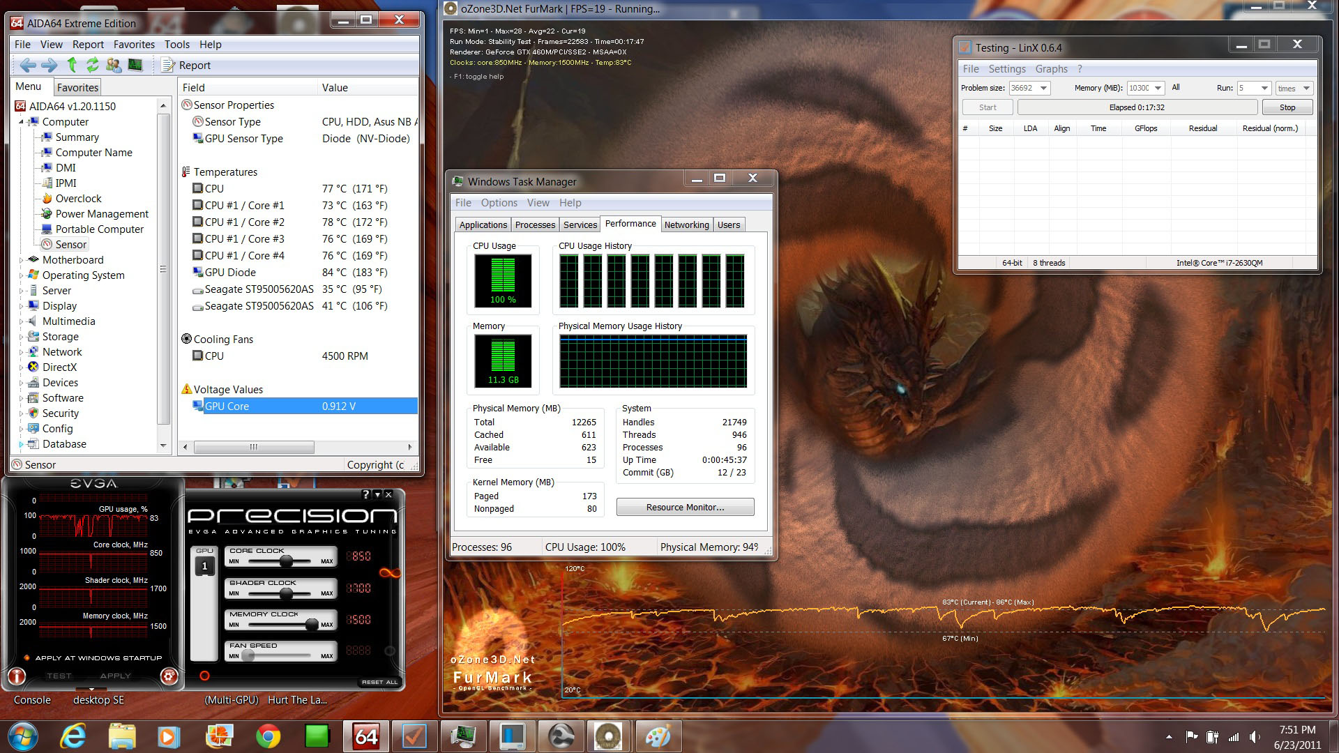Stop the LinX test
Screen dimensions: 1339x753
[1287, 107]
